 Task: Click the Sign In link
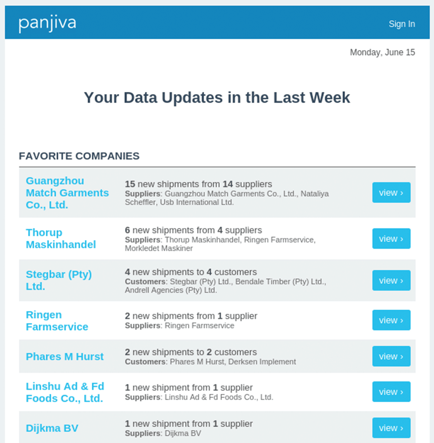tap(401, 24)
